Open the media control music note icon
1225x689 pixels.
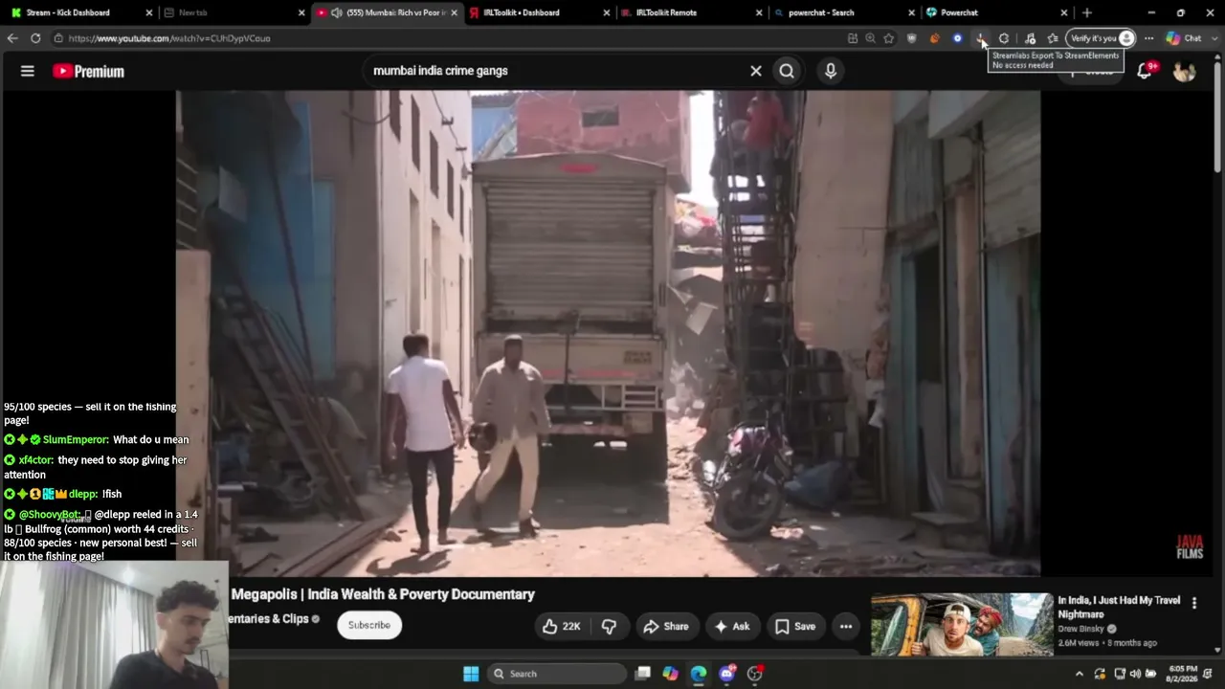click(x=1030, y=38)
